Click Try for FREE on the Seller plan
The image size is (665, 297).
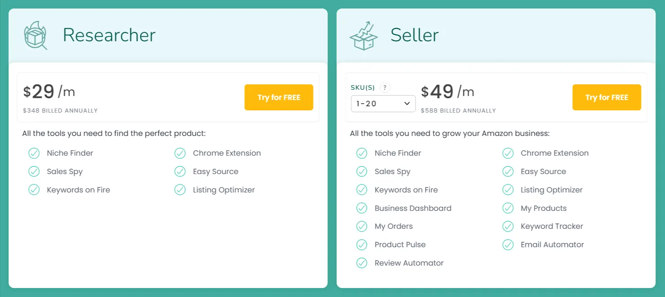(607, 97)
